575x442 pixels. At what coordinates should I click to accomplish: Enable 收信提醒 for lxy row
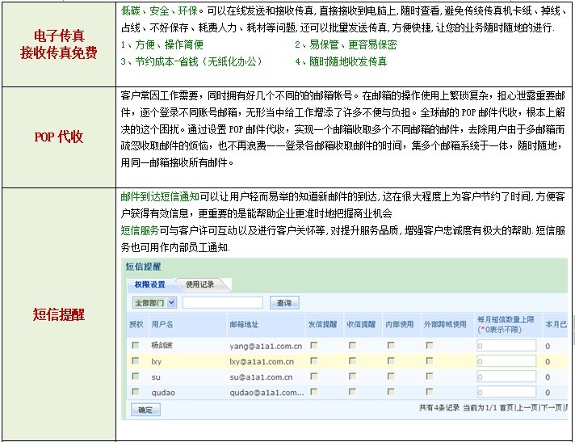click(352, 361)
